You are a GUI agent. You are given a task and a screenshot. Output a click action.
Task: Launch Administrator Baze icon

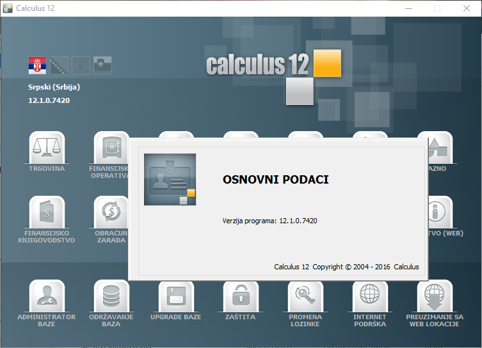47,296
